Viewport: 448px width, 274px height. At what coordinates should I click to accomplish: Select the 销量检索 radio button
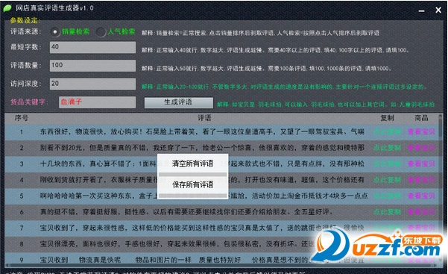click(x=55, y=32)
